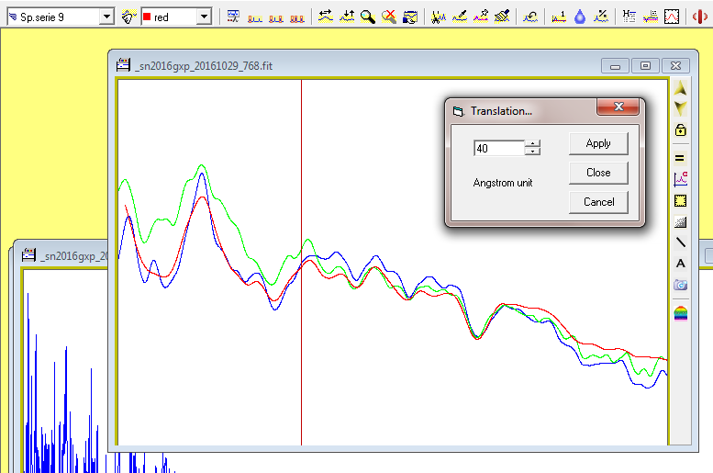The width and height of the screenshot is (713, 473).
Task: Click the spectrum axes graph icon in side toolbar
Action: [680, 179]
